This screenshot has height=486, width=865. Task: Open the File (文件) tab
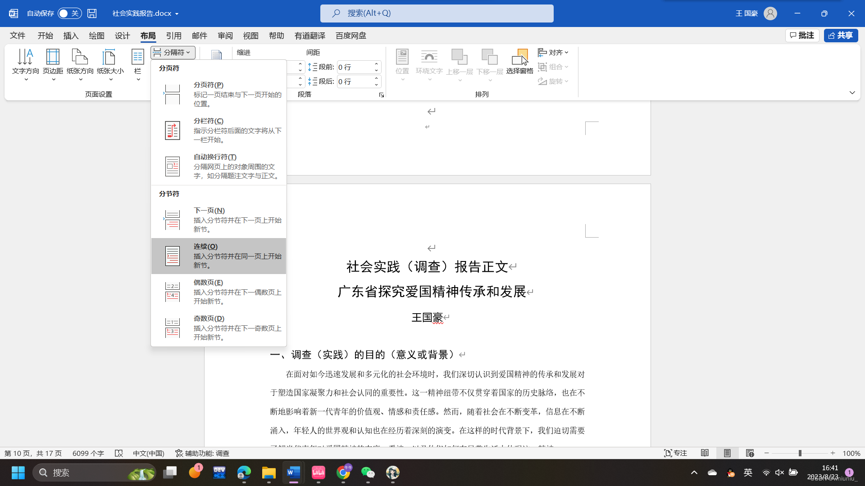click(18, 36)
